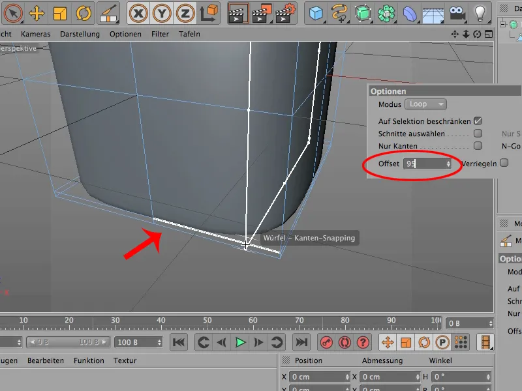
Task: Click the current frame 0 B field
Action: point(469,323)
